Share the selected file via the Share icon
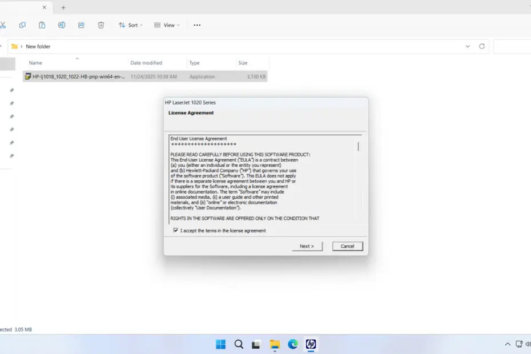Screen dimensions: 531x354 point(81,25)
